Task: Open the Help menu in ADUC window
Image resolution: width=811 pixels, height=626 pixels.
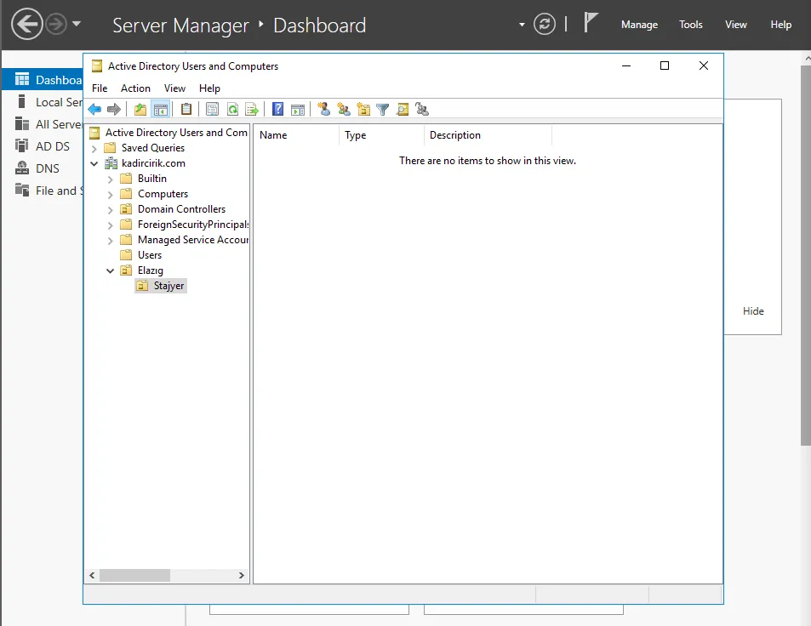Action: [x=209, y=88]
